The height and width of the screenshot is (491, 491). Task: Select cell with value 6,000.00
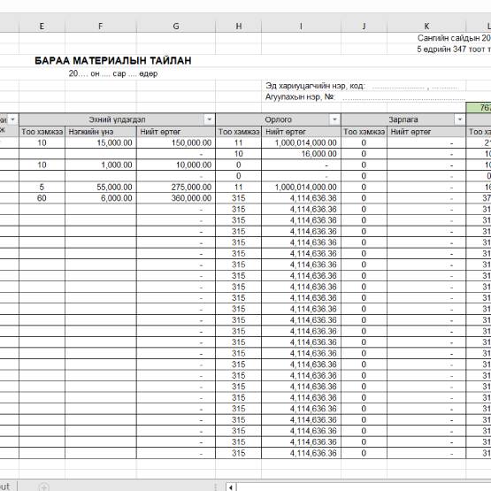click(101, 198)
